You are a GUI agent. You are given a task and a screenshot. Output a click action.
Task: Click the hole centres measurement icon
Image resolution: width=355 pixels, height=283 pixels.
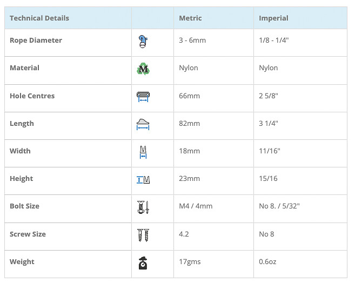coord(143,97)
